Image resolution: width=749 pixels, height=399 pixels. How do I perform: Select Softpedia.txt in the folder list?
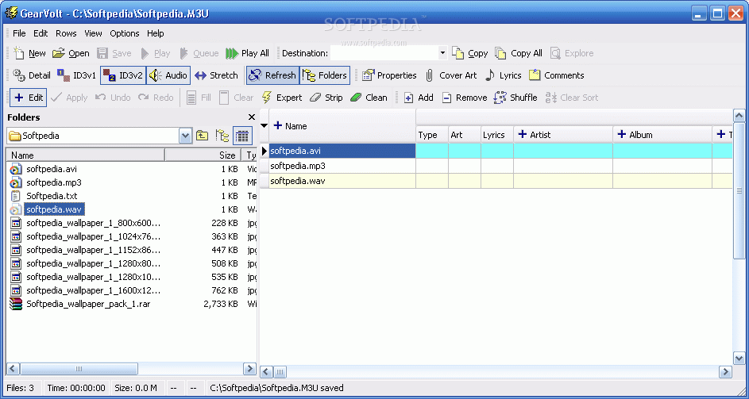point(52,196)
